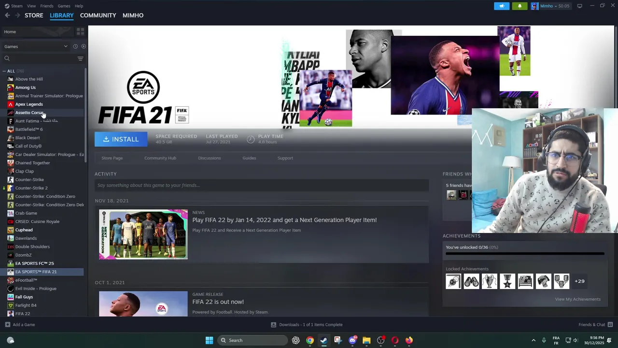Switch to the STORE tab
The image size is (618, 348).
(34, 15)
